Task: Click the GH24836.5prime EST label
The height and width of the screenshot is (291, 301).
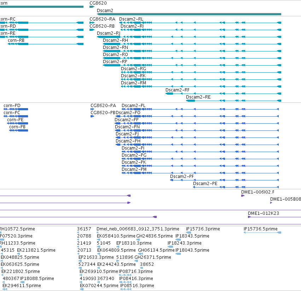Action: click(x=155, y=236)
